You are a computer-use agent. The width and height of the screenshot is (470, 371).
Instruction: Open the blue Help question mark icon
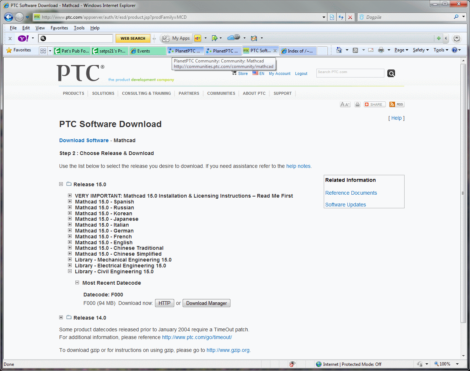coord(455,50)
